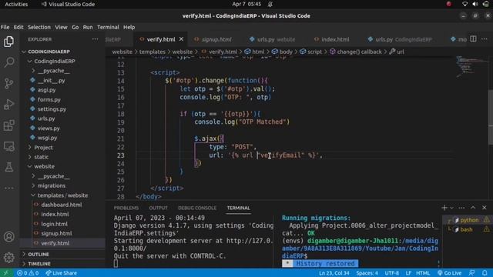The width and height of the screenshot is (493, 277).
Task: Open the Explorer view in activity bar
Action: [8, 42]
